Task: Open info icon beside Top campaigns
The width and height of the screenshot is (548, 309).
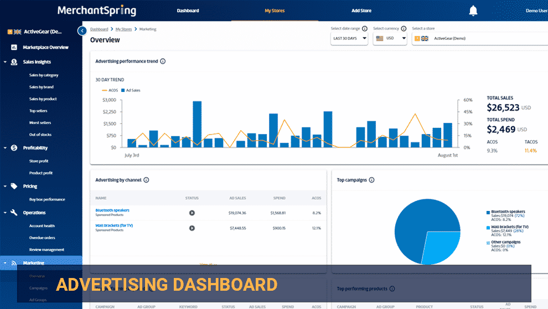Action: (x=371, y=180)
